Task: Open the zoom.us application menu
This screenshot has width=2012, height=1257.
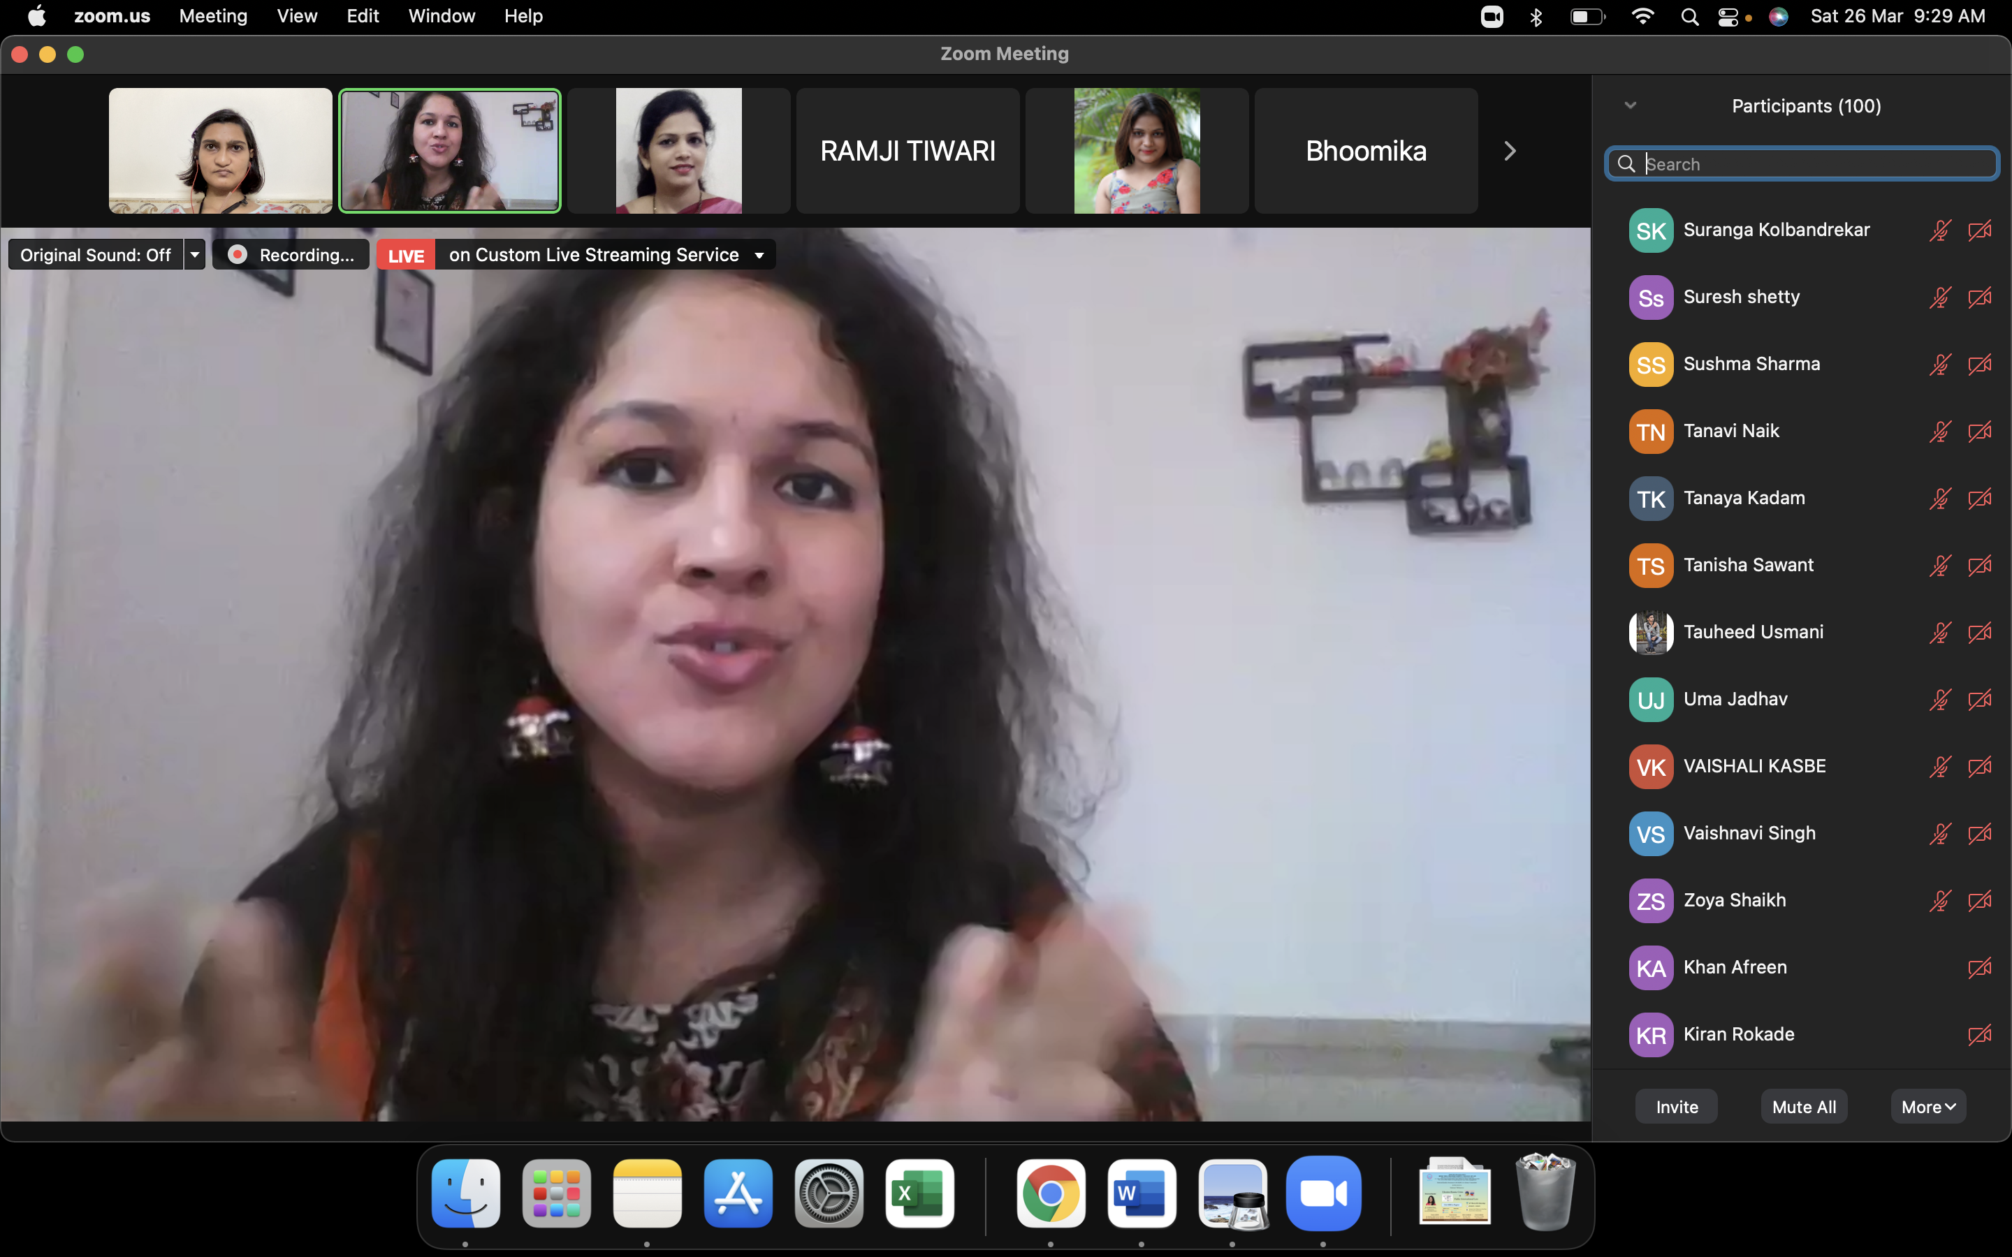Action: click(112, 16)
